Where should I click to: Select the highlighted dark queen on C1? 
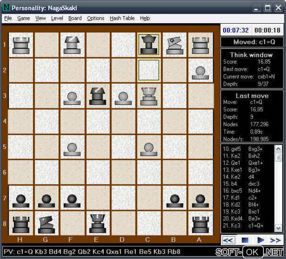[x=149, y=45]
